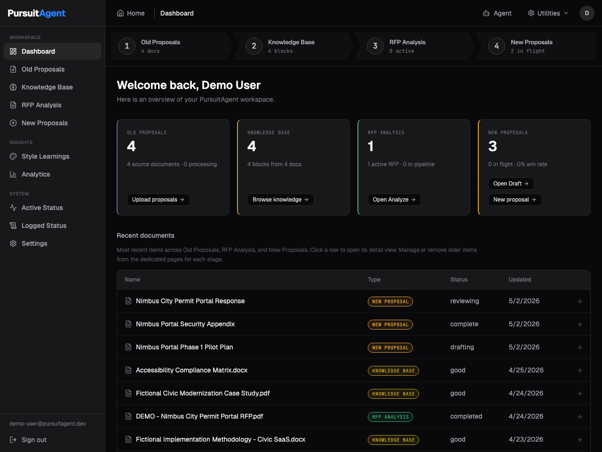Open Fictional Implementation Methodology - Civic SaaS.docx row
602x452 pixels.
pyautogui.click(x=354, y=439)
